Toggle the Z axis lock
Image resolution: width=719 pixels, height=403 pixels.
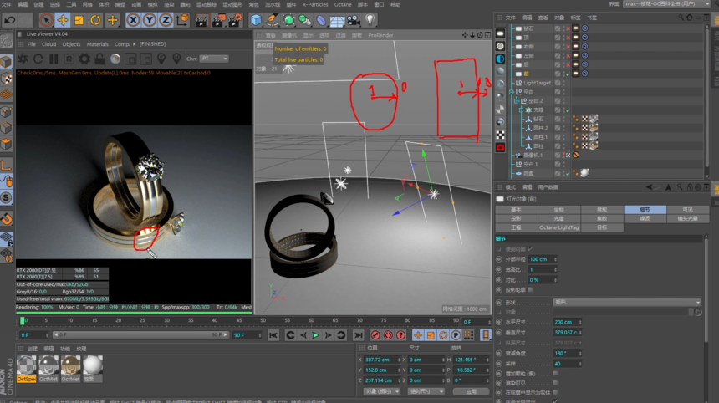166,20
